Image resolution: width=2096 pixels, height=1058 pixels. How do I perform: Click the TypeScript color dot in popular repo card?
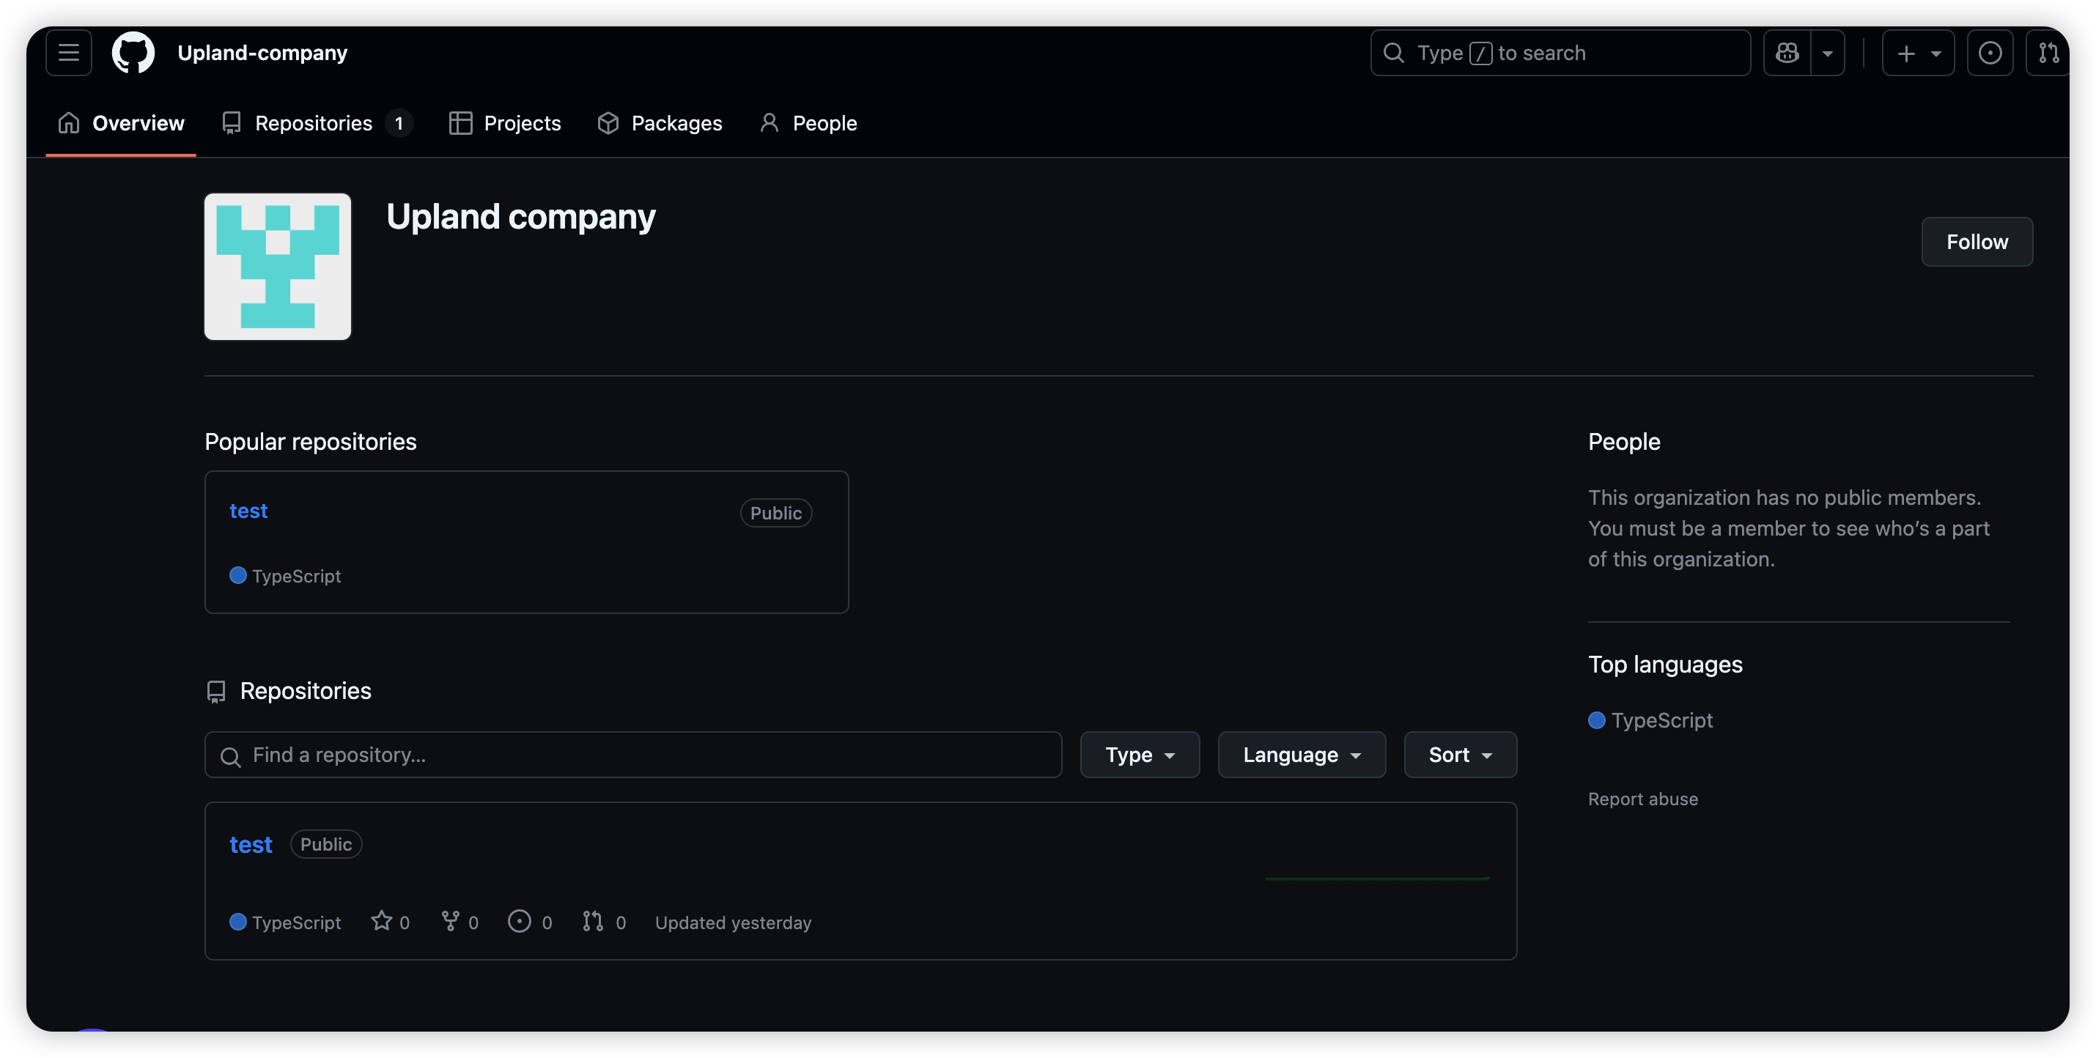(x=237, y=576)
